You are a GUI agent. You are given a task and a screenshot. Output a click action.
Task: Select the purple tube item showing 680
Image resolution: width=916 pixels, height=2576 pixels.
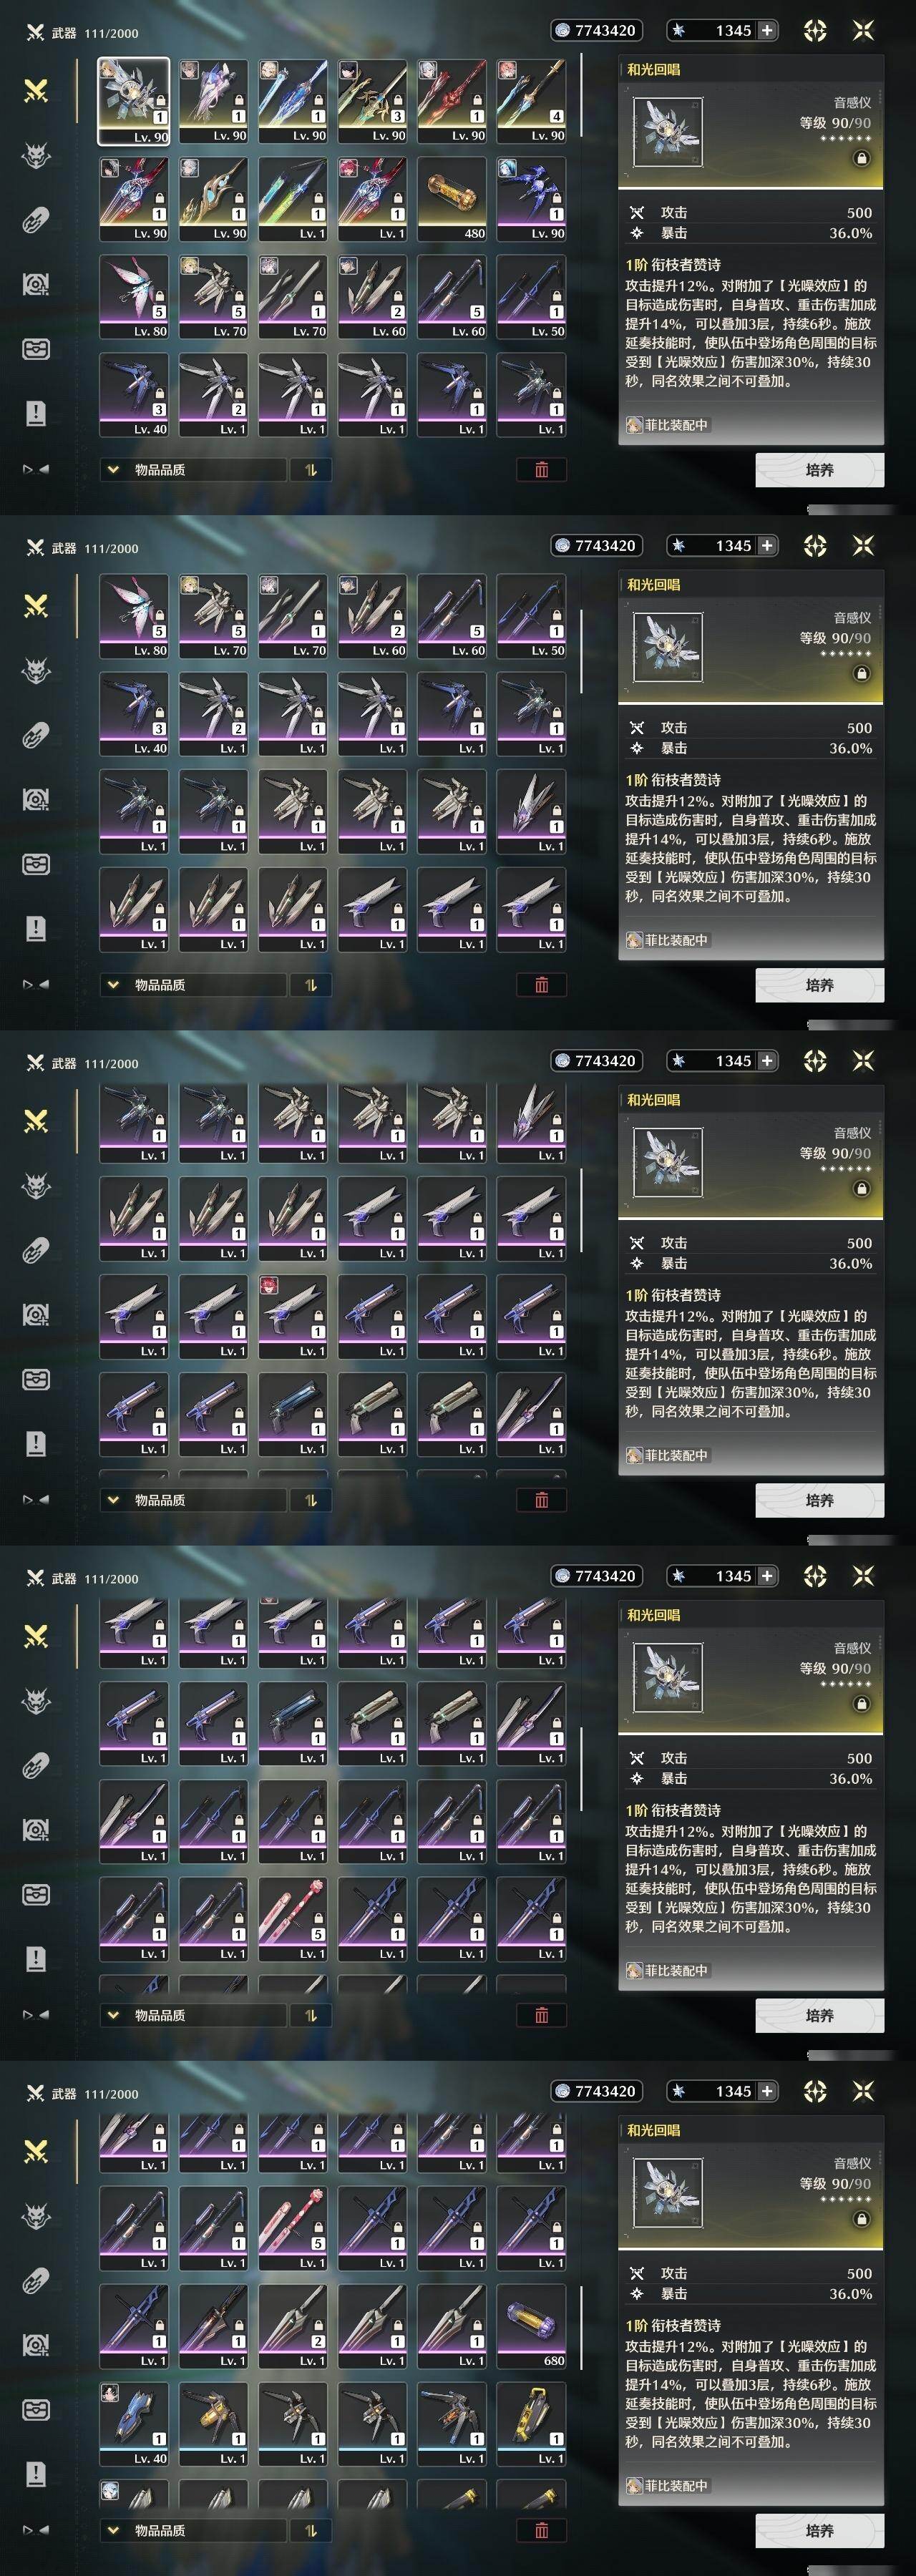coord(531,2326)
